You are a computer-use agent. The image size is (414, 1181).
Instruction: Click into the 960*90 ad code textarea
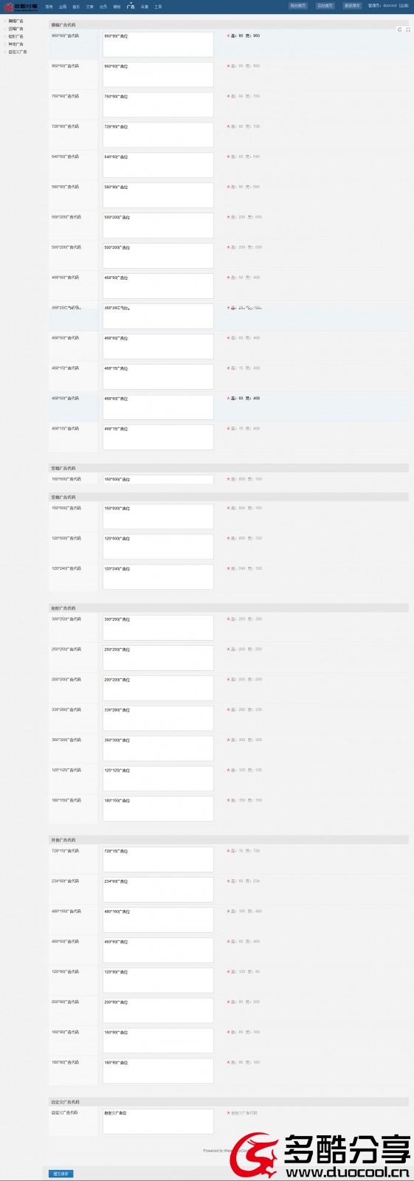click(158, 44)
